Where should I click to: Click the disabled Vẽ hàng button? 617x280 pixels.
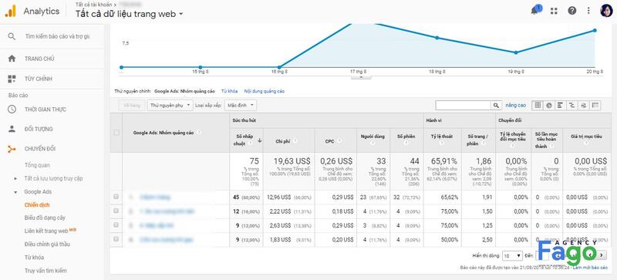(131, 105)
